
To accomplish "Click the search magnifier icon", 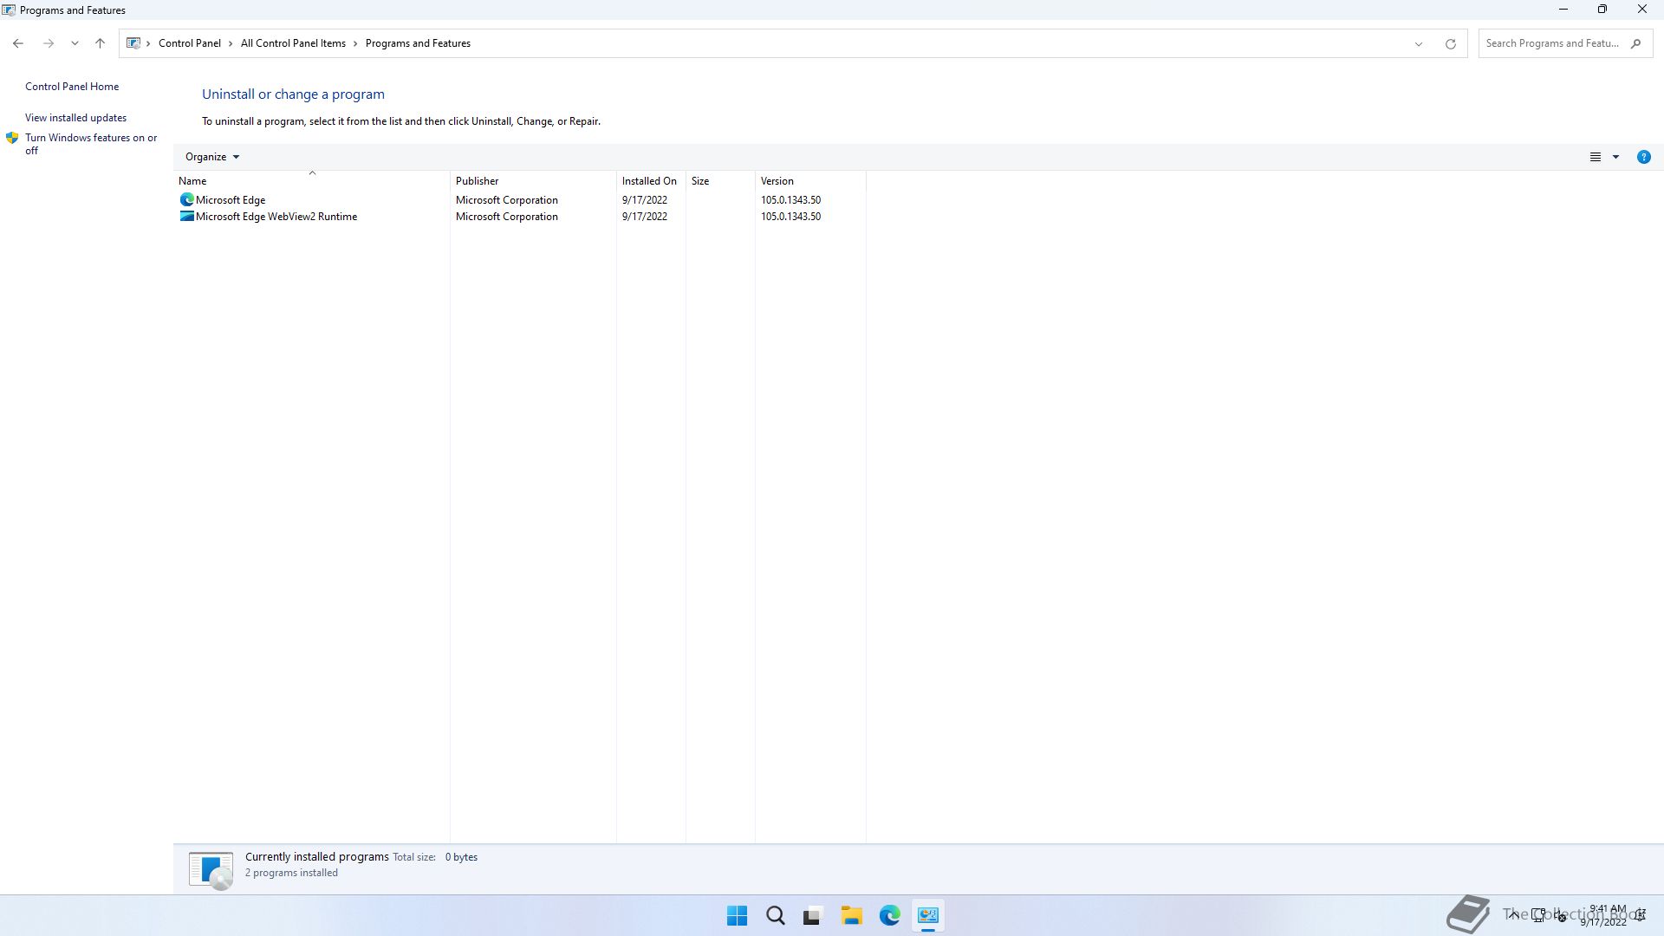I will [1636, 43].
